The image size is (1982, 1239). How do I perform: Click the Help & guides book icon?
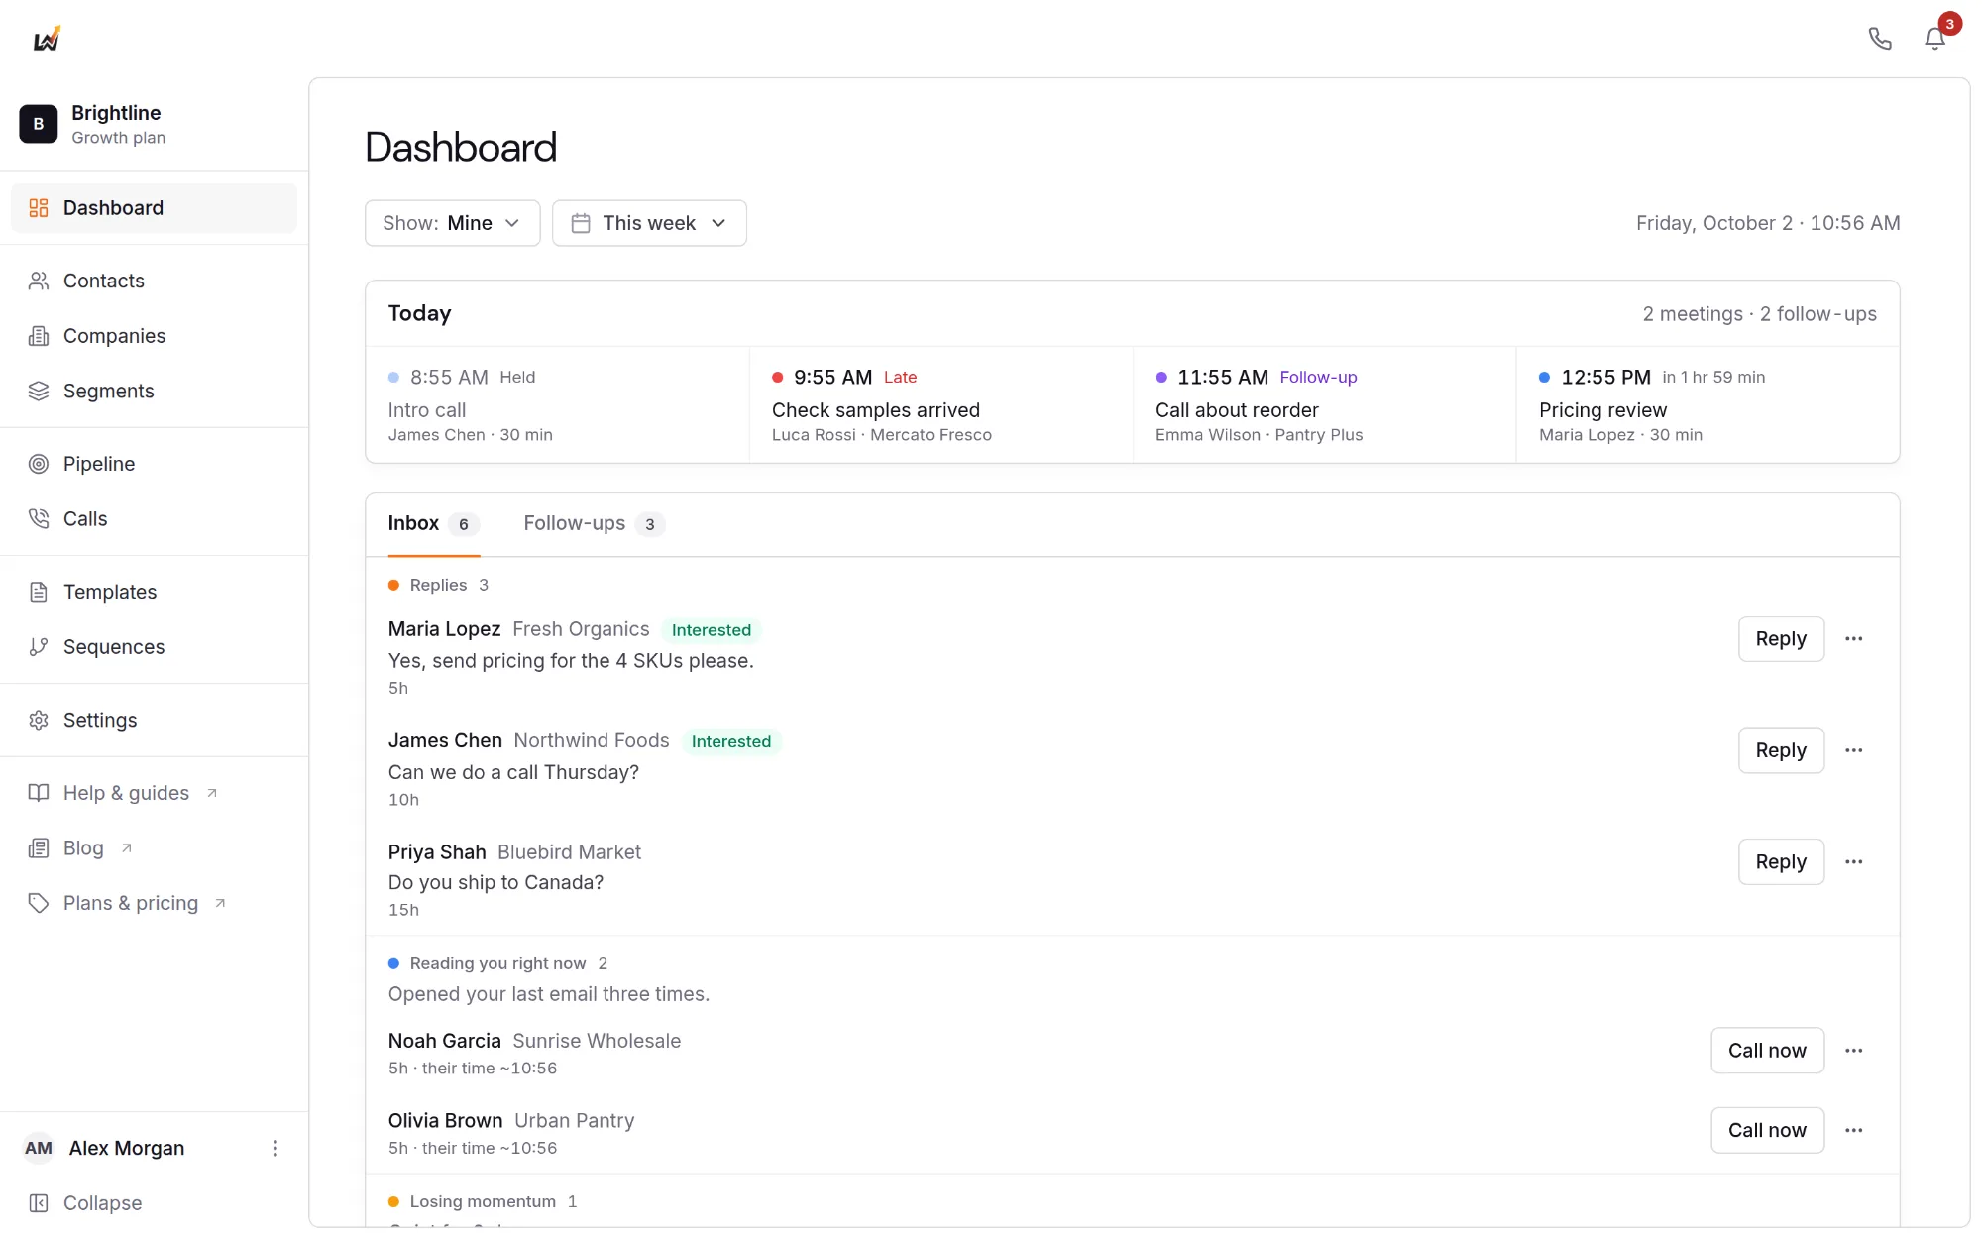pyautogui.click(x=39, y=793)
